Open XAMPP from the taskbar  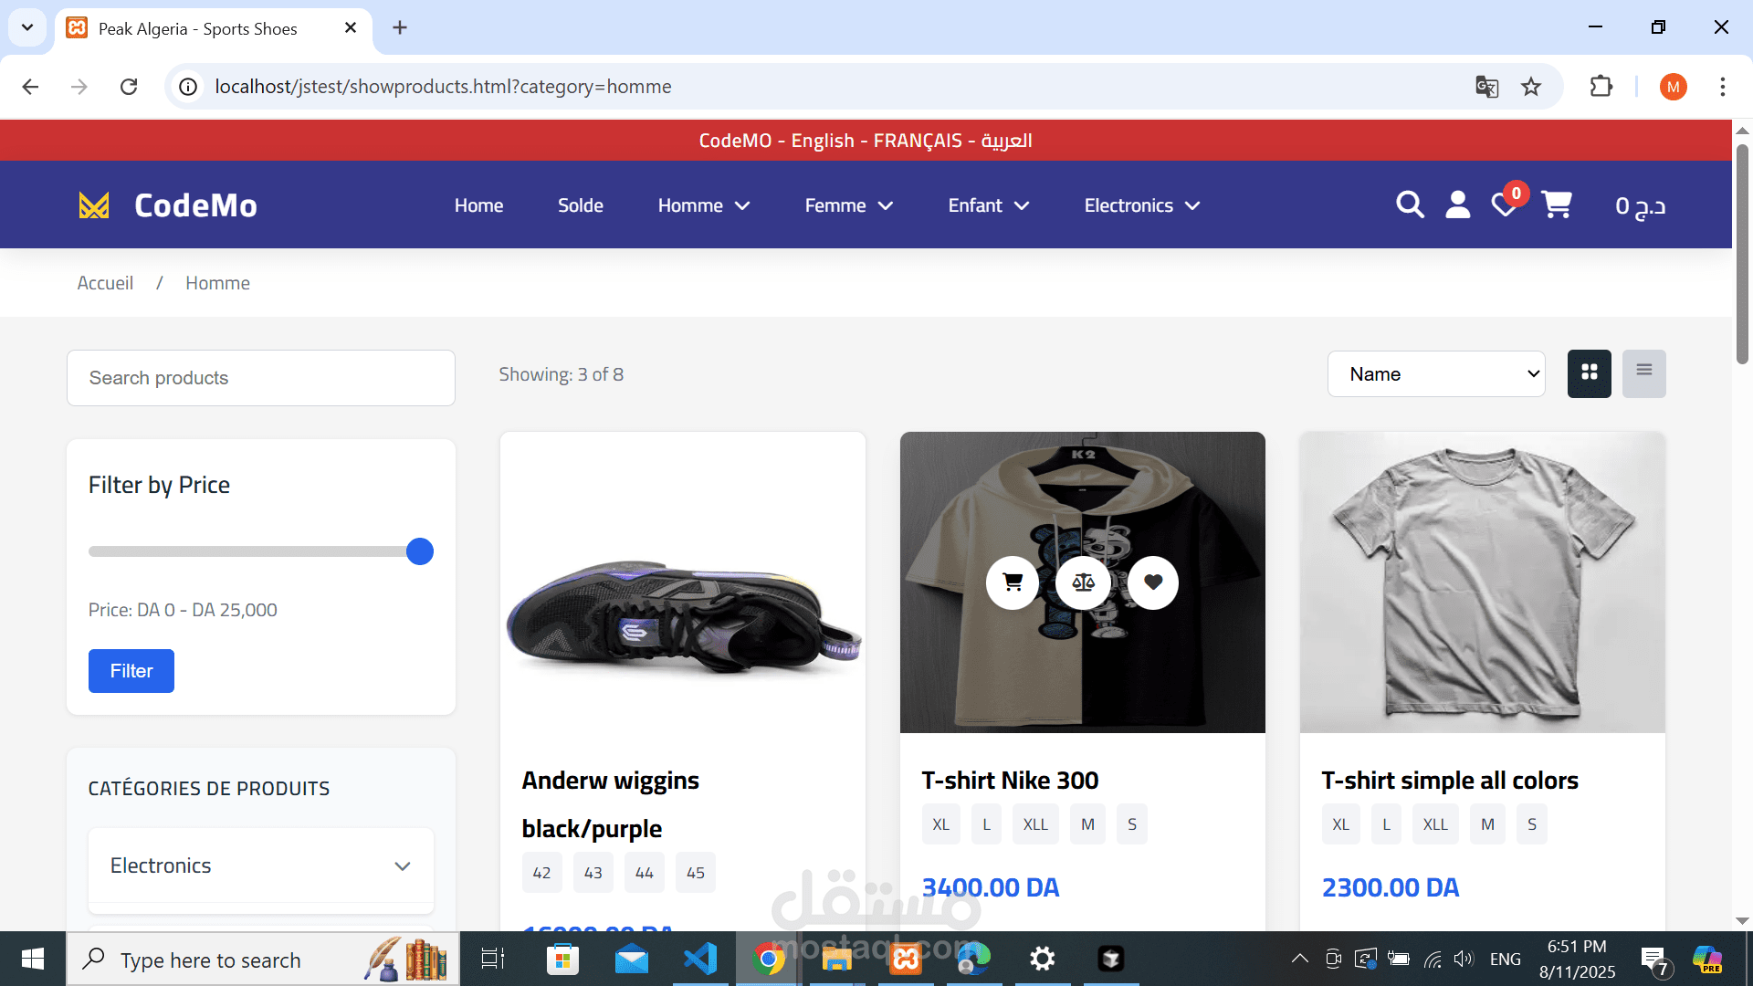point(906,959)
